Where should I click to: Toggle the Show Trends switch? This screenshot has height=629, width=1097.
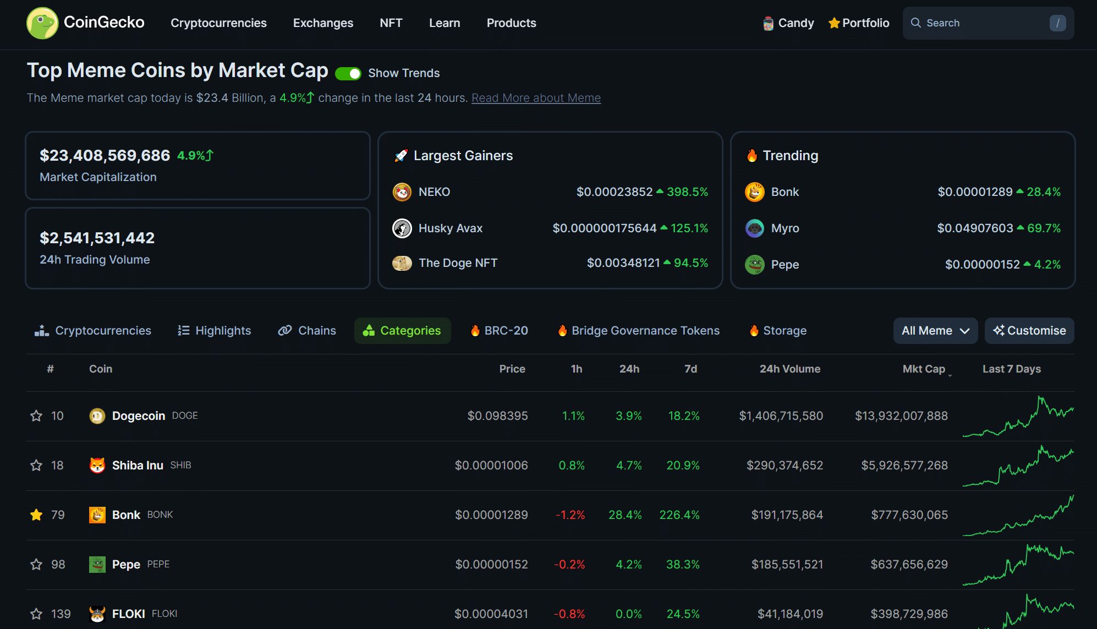[348, 73]
